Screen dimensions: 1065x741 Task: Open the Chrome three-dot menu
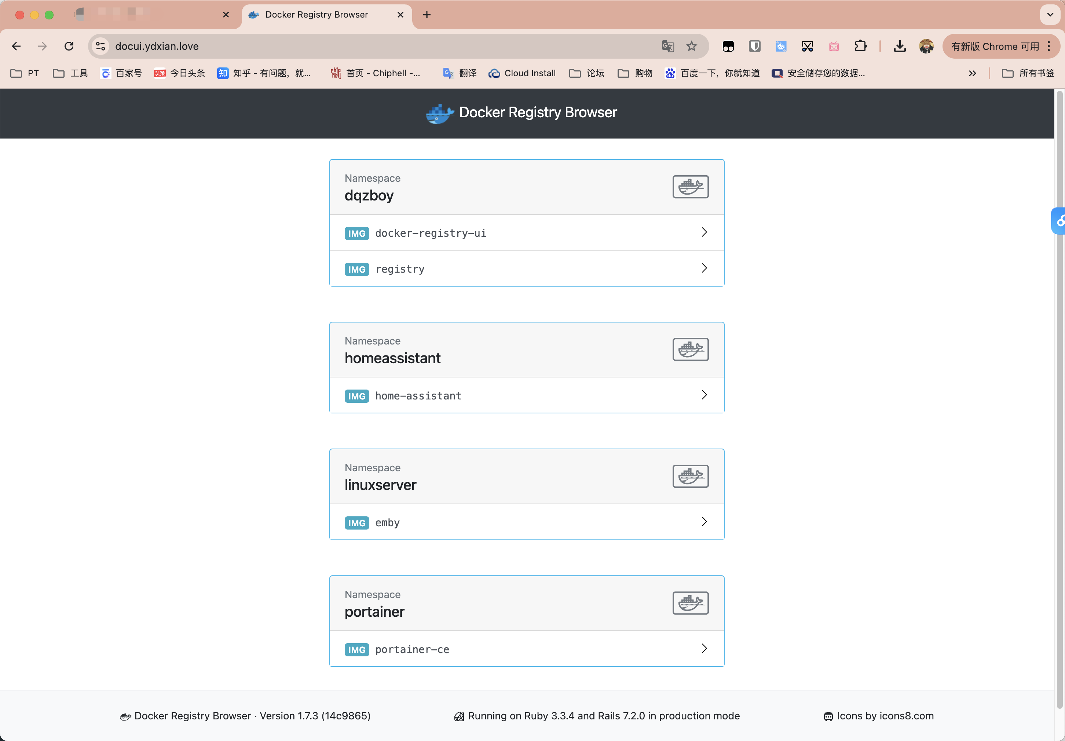(1049, 46)
